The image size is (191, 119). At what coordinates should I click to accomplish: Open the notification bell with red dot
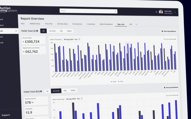click(156, 12)
